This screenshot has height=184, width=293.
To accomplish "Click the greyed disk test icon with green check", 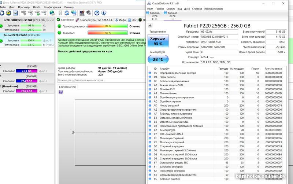I will click(37, 13).
